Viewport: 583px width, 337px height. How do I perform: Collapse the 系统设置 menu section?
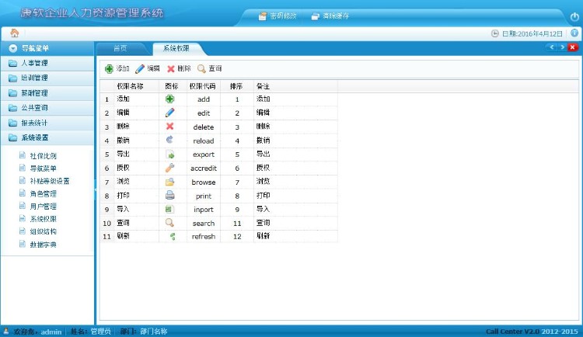point(47,138)
